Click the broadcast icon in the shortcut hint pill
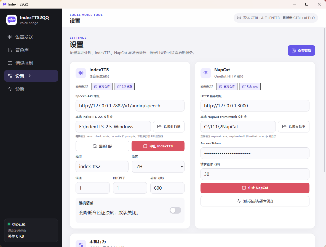Screen dimensions: 326x247 point(239,18)
